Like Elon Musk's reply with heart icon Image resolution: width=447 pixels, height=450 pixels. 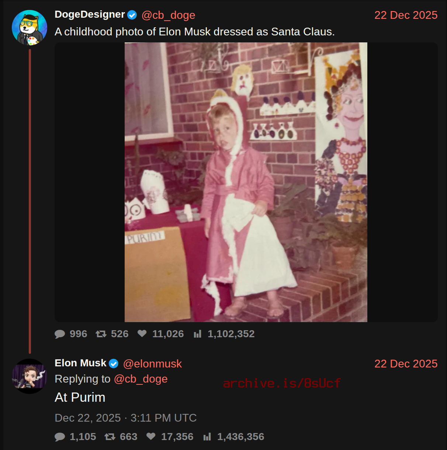pyautogui.click(x=151, y=436)
